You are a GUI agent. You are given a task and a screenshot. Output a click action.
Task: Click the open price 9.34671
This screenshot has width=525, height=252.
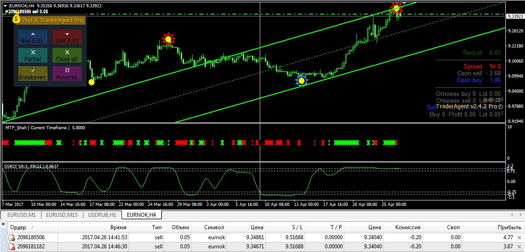(254, 247)
